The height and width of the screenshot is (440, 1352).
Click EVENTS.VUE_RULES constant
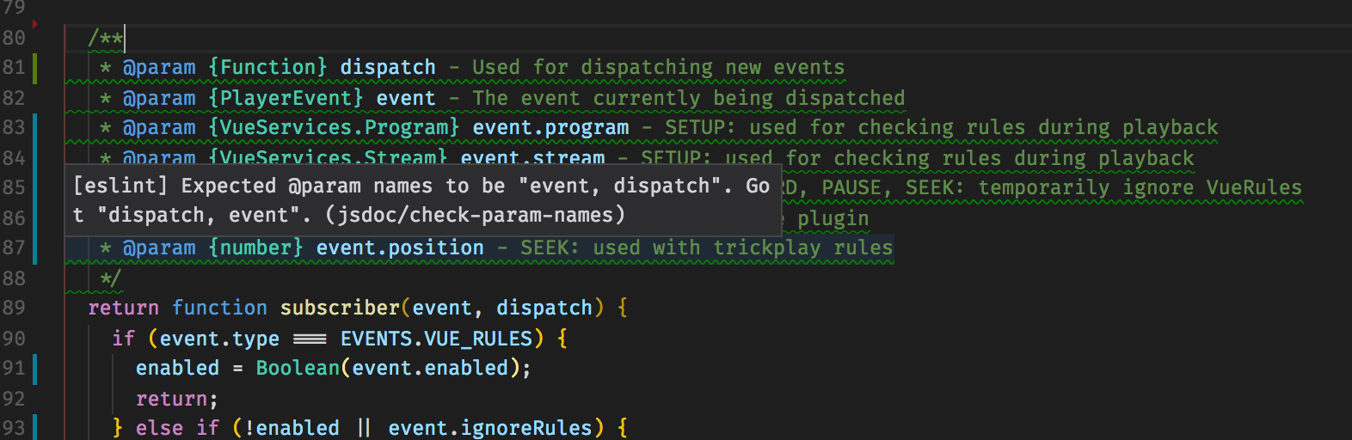tap(437, 339)
